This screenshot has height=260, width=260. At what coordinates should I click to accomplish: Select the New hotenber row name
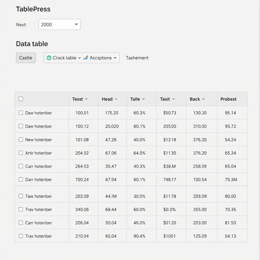[x=39, y=140]
